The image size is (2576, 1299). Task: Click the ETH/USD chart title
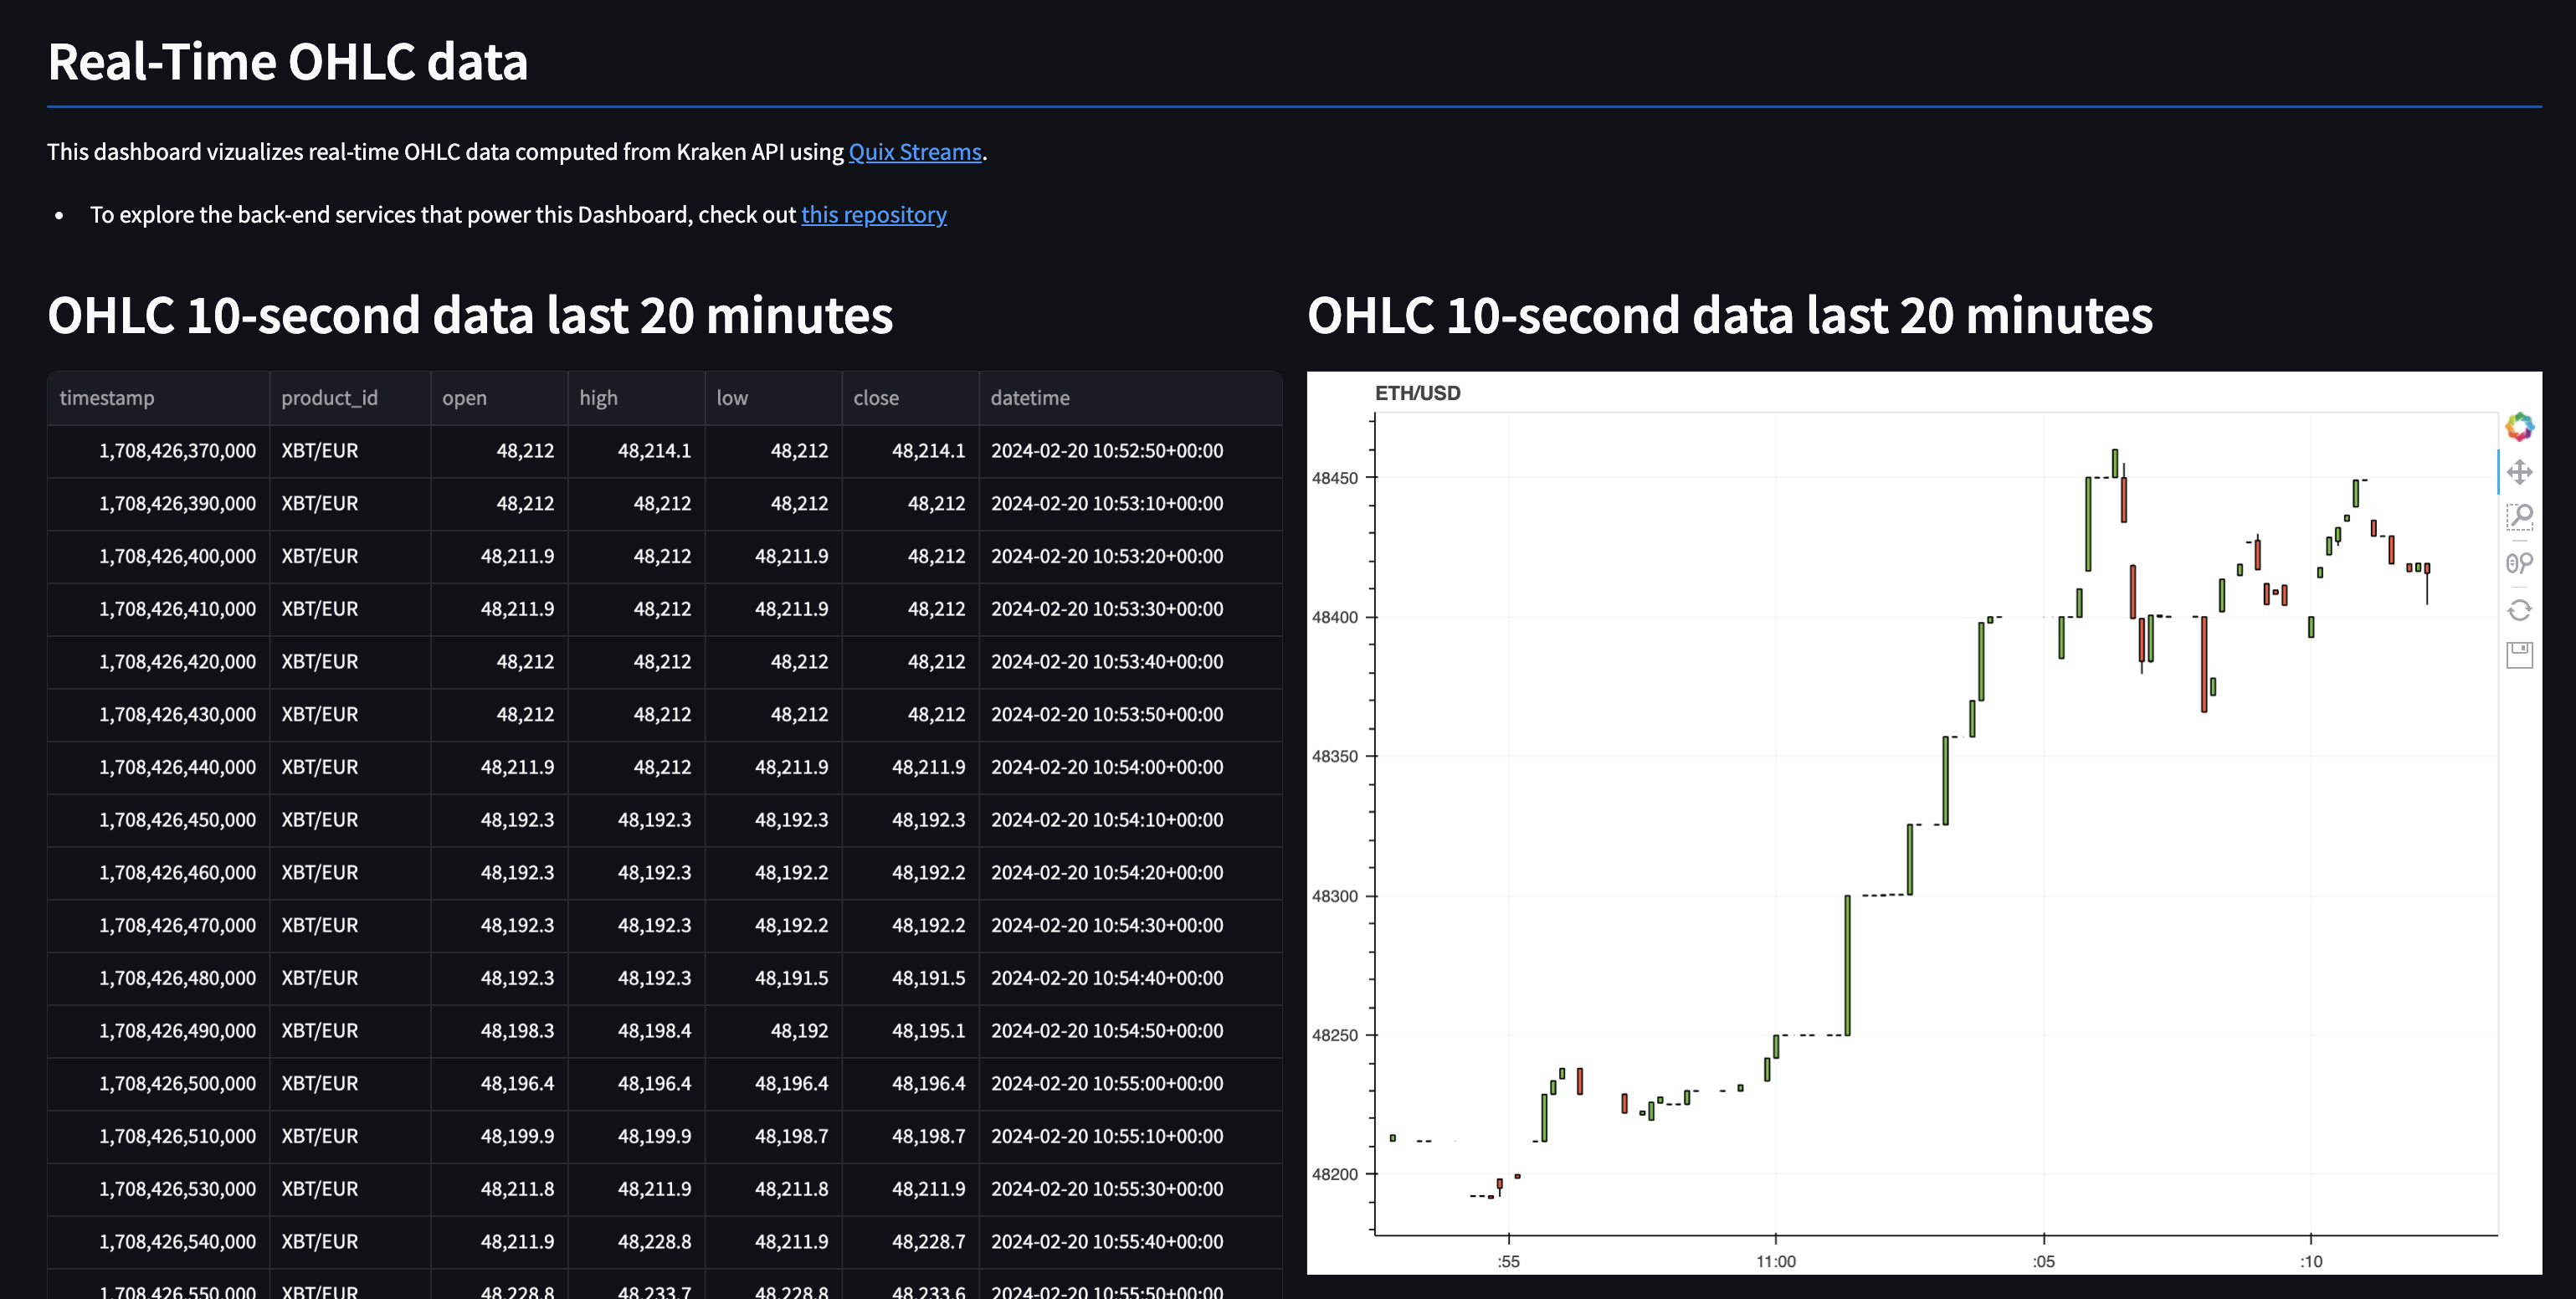tap(1417, 393)
